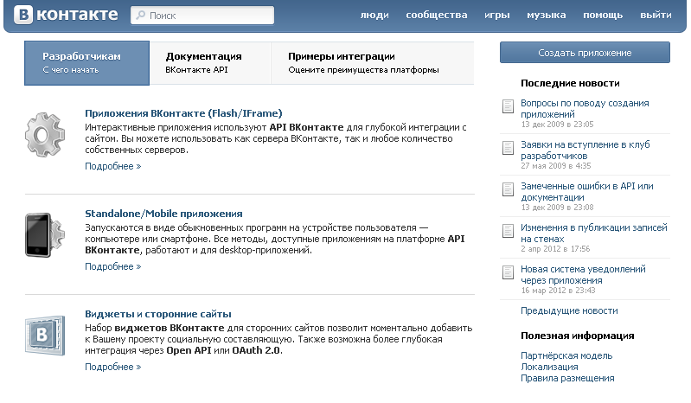Click the date 27 мая 2009 в 4:35
Viewport: 691px width, 403px height.
click(556, 165)
